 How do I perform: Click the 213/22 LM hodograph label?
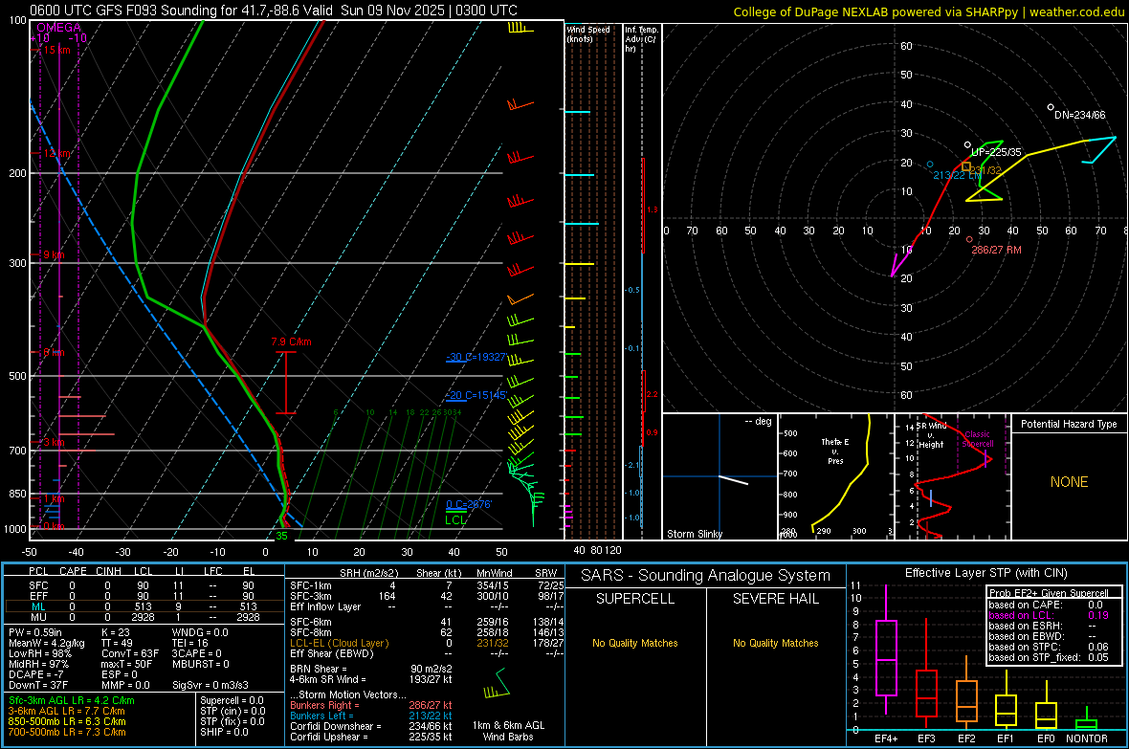coord(957,175)
